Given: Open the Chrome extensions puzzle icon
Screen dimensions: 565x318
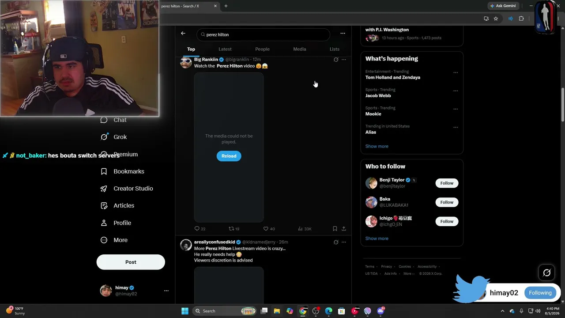Looking at the screenshot, I should (521, 19).
